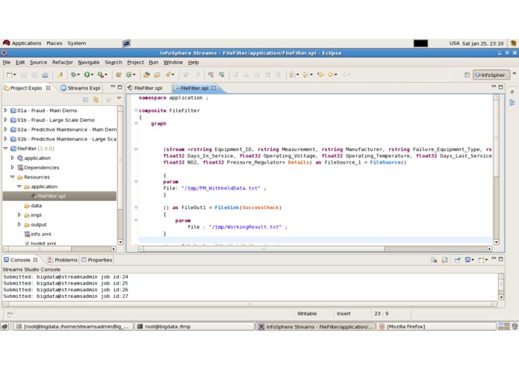Open the Project Explorer view menu triangle
The width and height of the screenshot is (519, 369).
[119, 99]
